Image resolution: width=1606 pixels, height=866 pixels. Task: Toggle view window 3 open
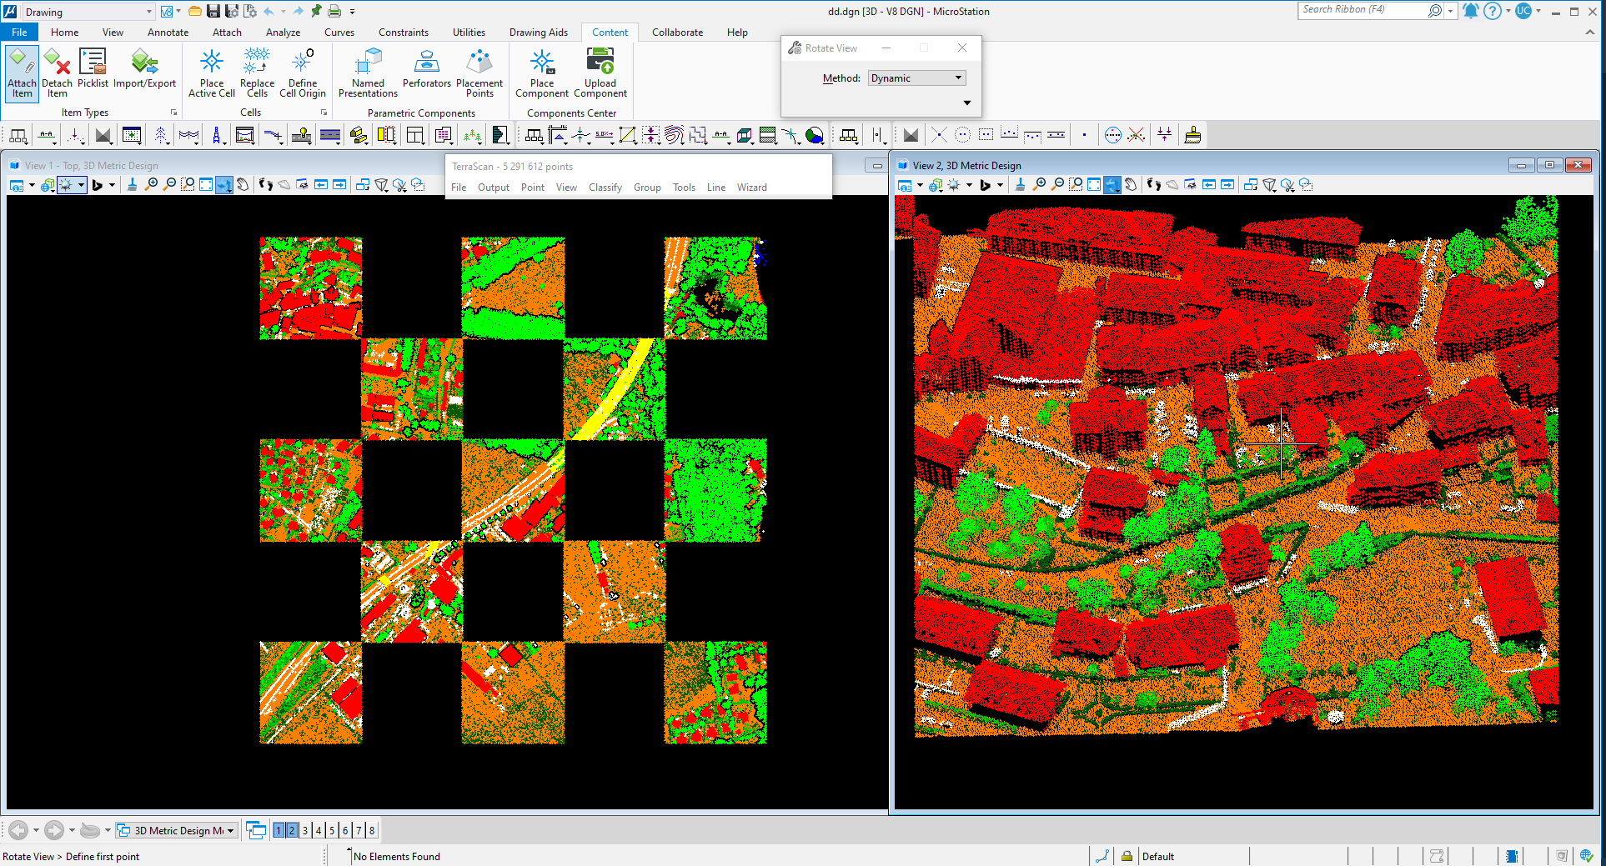[304, 830]
